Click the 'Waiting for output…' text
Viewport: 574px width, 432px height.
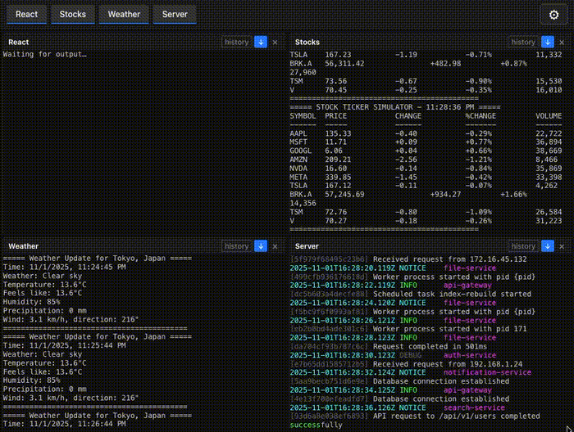44,54
